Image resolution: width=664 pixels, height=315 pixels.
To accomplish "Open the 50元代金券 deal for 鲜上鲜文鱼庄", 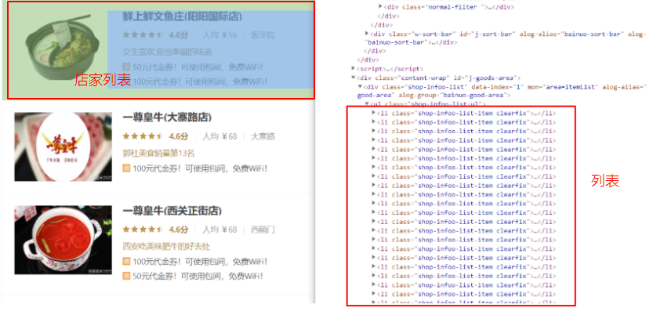I will tap(198, 67).
